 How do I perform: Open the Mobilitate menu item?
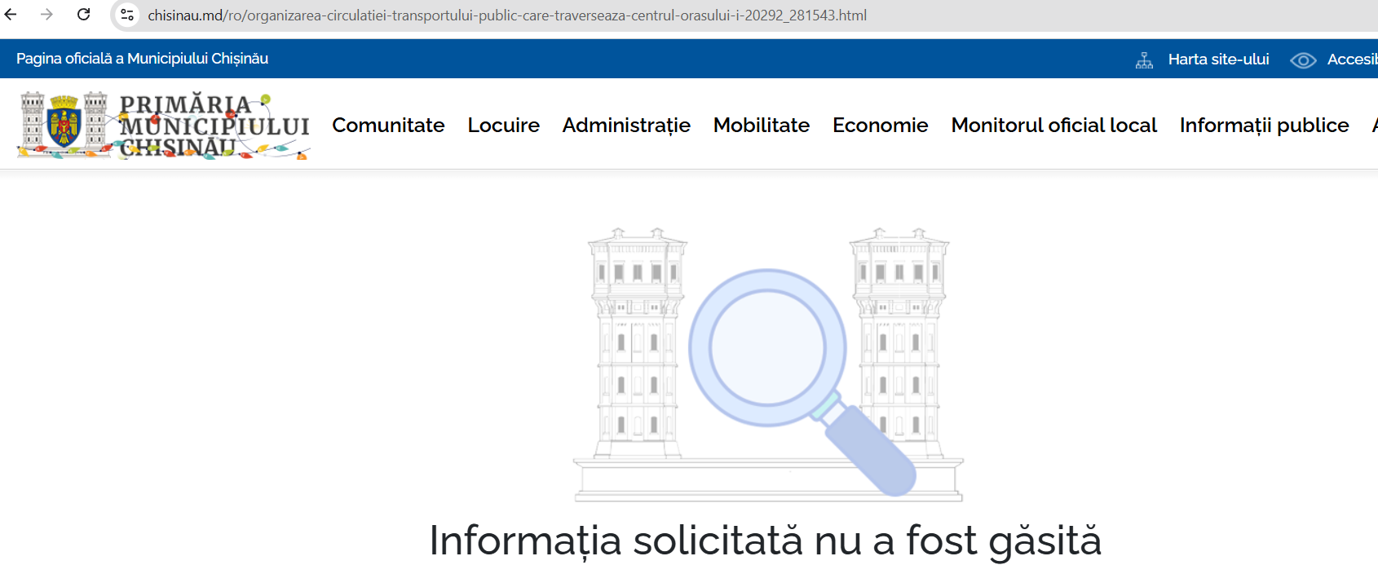pos(761,125)
